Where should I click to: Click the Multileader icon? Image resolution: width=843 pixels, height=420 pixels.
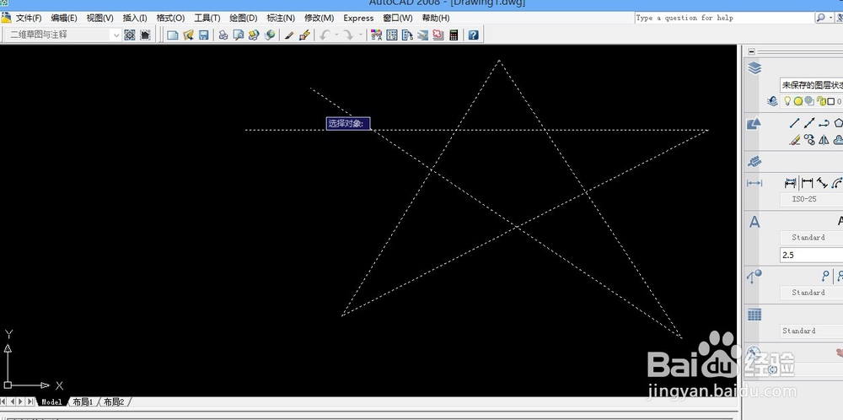click(x=826, y=277)
